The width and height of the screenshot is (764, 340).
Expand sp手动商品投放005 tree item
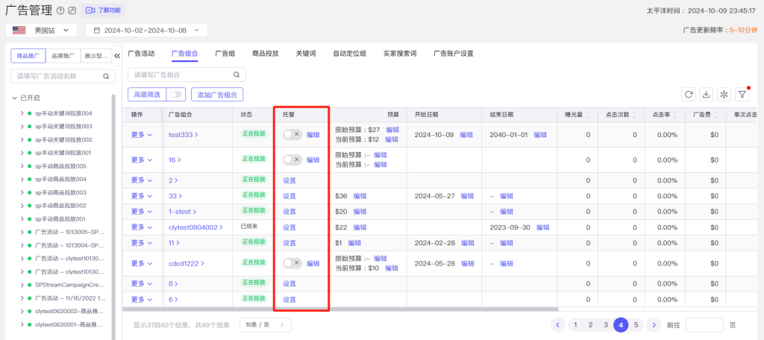[22, 166]
